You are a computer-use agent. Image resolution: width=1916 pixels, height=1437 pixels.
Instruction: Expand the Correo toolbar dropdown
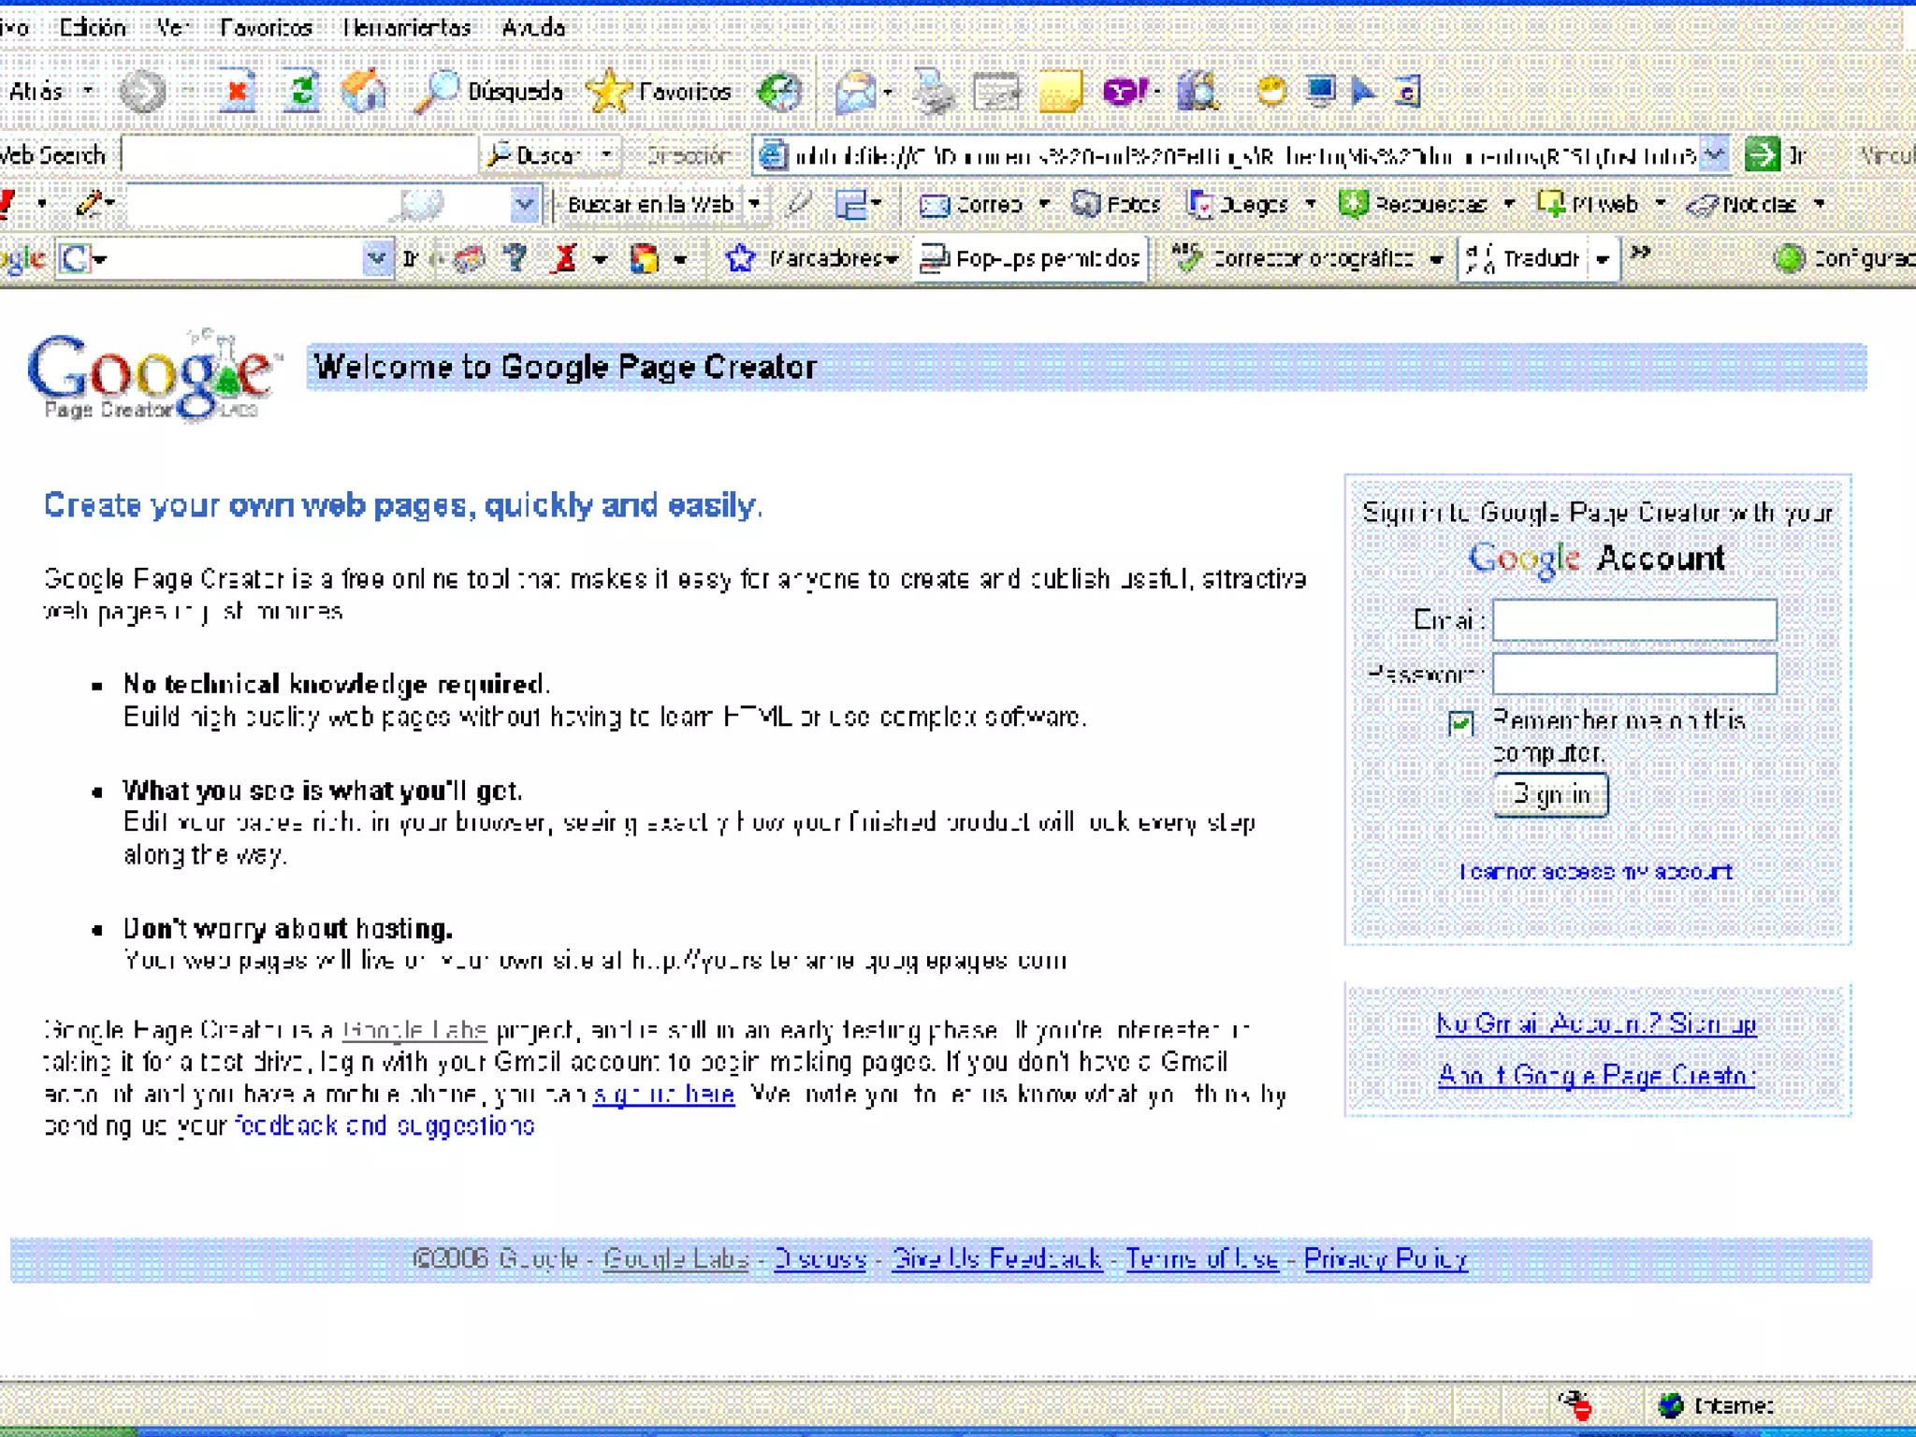click(x=1044, y=204)
